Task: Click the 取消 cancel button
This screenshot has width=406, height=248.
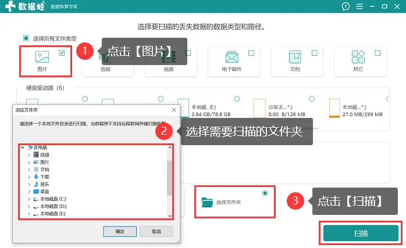Action: coord(156,232)
